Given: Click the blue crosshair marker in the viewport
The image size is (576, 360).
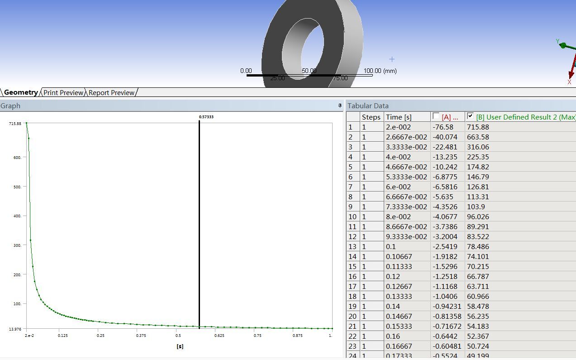Looking at the screenshot, I should (x=392, y=59).
